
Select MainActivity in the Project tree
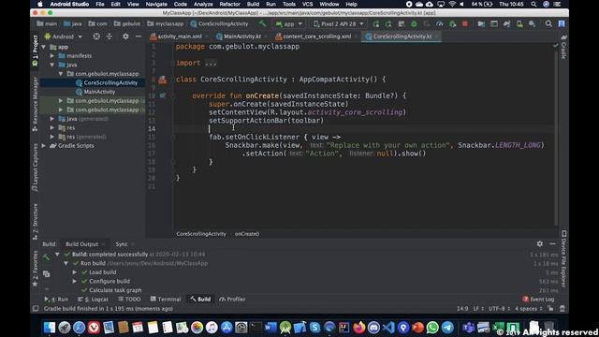click(x=99, y=92)
